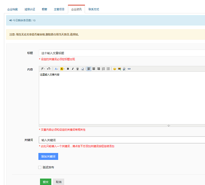The width and height of the screenshot is (205, 185).
Task: Enable the 延迟发布 checkbox
Action: pyautogui.click(x=40, y=167)
